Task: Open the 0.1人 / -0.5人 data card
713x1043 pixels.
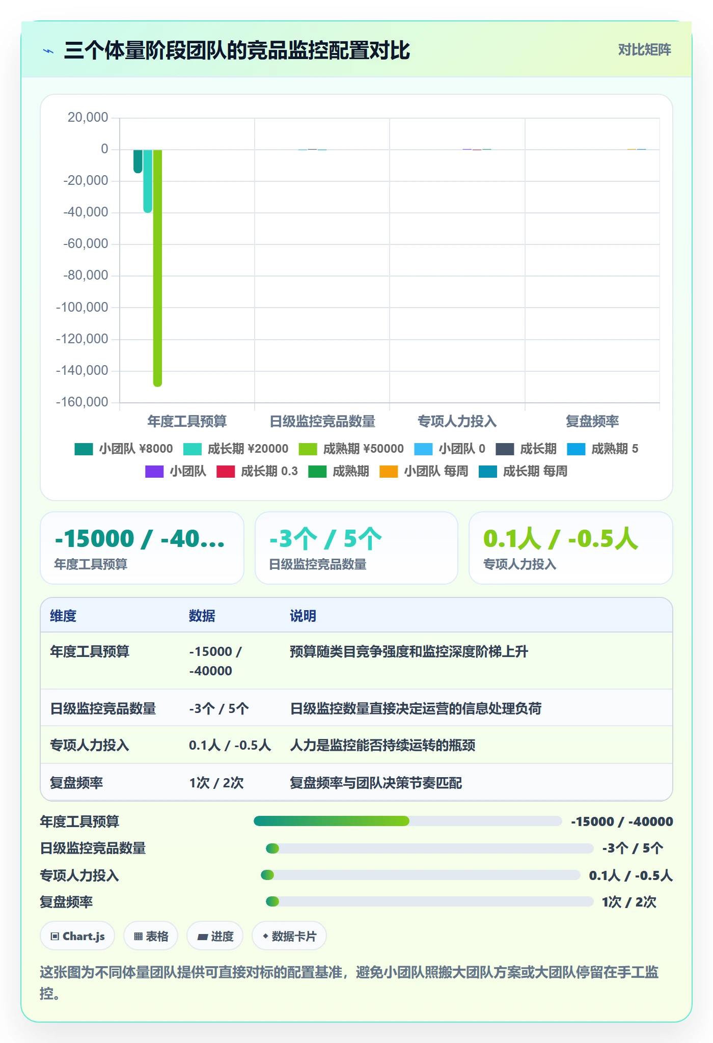Action: [571, 548]
